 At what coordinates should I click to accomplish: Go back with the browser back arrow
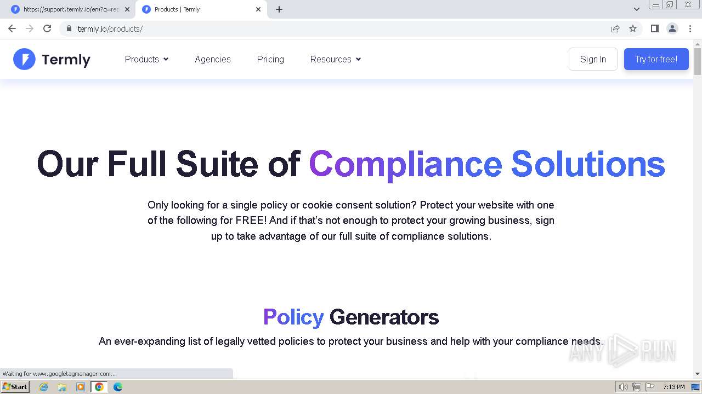tap(12, 28)
